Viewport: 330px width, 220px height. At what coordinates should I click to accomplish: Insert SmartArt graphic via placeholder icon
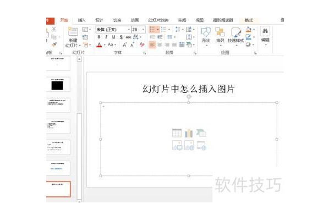201,133
